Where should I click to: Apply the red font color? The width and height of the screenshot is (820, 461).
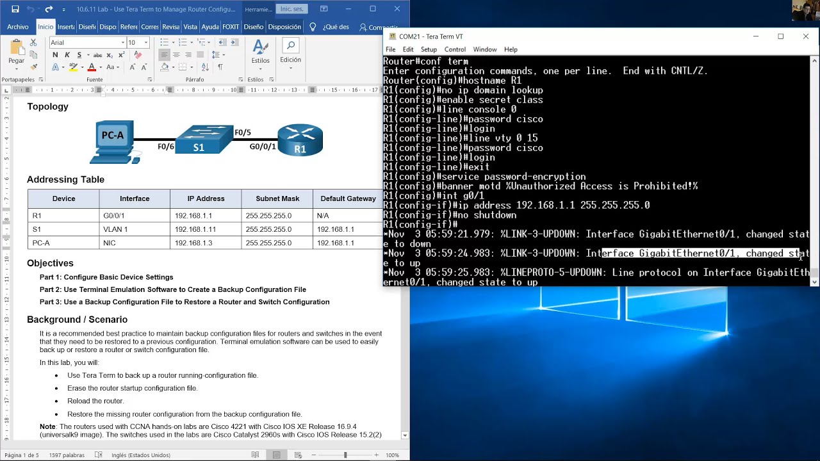click(92, 67)
